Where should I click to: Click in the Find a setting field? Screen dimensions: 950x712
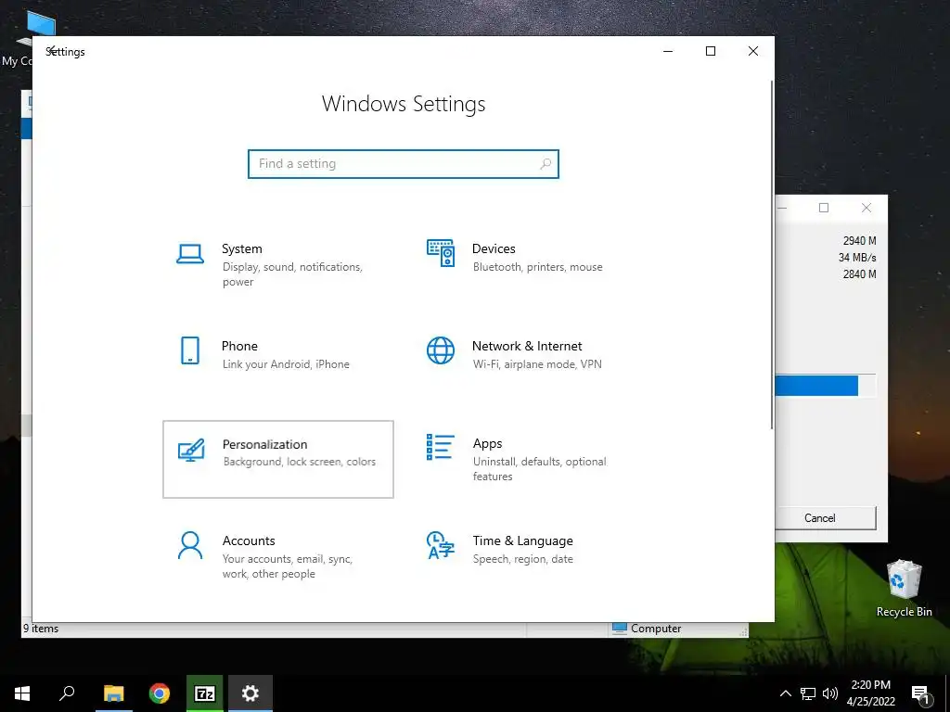click(x=404, y=164)
